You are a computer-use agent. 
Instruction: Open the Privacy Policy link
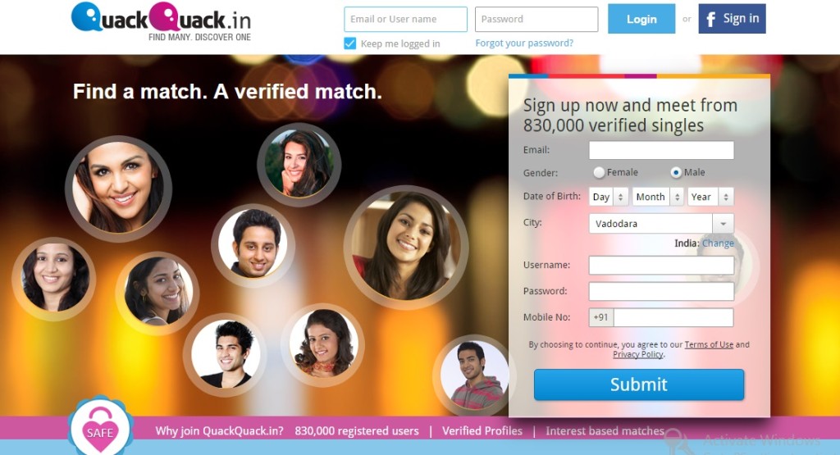638,354
